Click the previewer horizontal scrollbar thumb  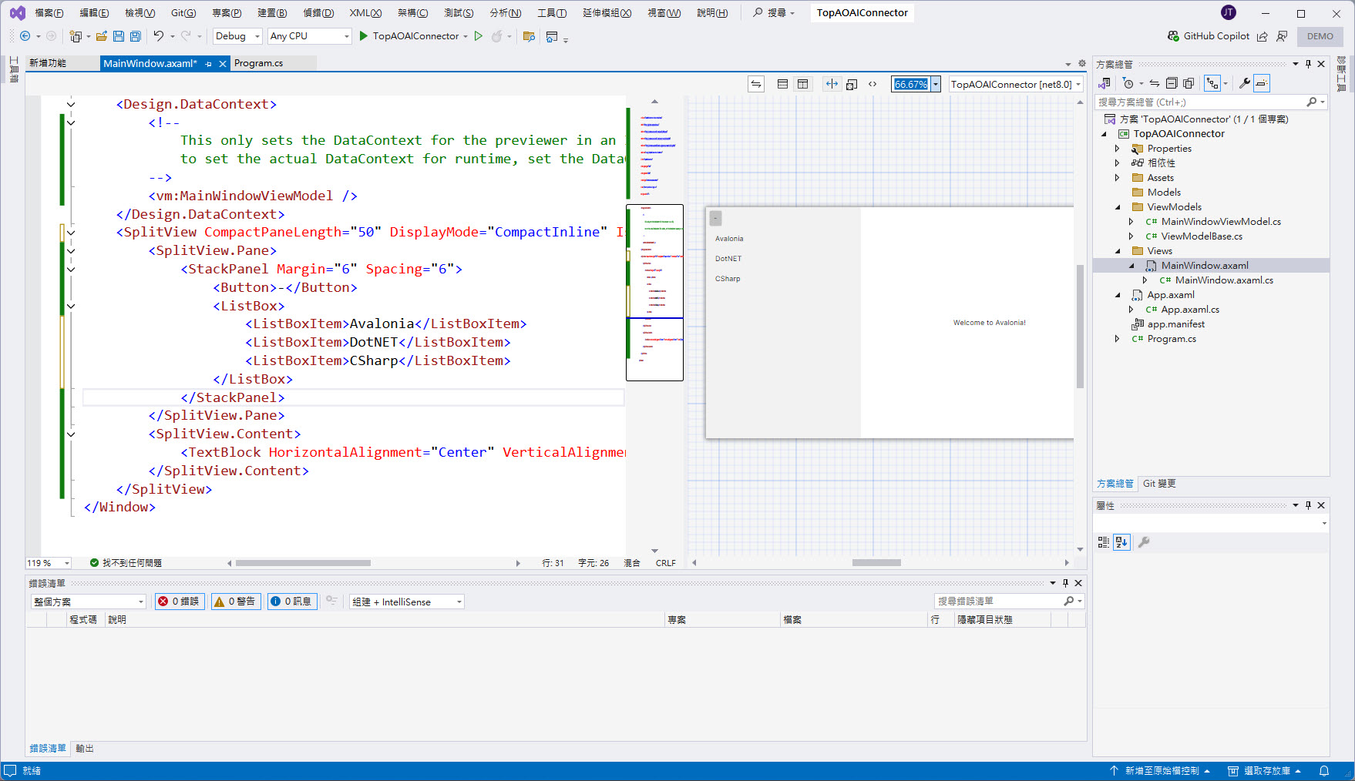(x=876, y=563)
